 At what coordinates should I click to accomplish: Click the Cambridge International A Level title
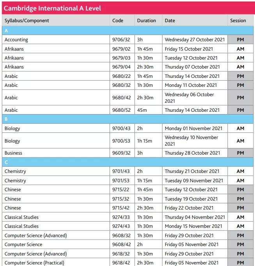pyautogui.click(x=52, y=8)
